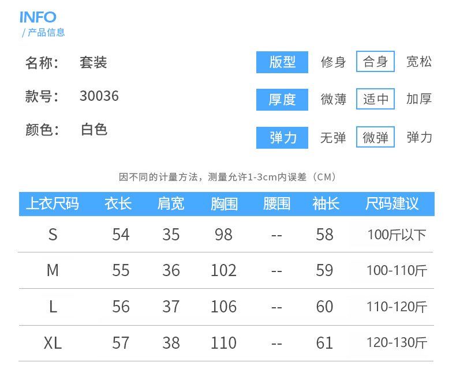Click the 尺码建议 column header

point(392,203)
